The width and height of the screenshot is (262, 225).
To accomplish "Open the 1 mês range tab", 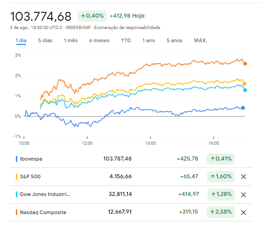I will [71, 40].
